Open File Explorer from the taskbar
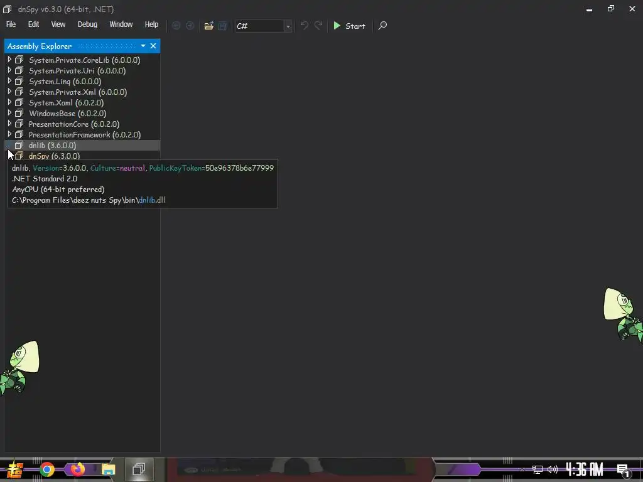Image resolution: width=643 pixels, height=482 pixels. coord(108,469)
